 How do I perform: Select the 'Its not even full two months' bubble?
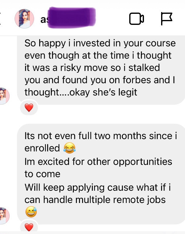click(101, 174)
